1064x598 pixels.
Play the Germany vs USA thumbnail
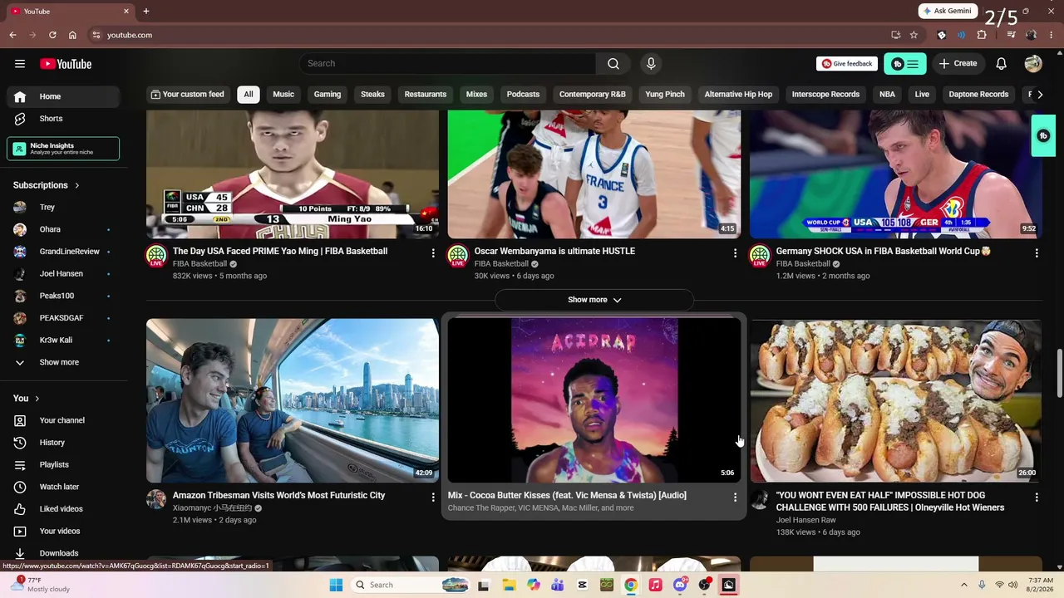(x=896, y=175)
